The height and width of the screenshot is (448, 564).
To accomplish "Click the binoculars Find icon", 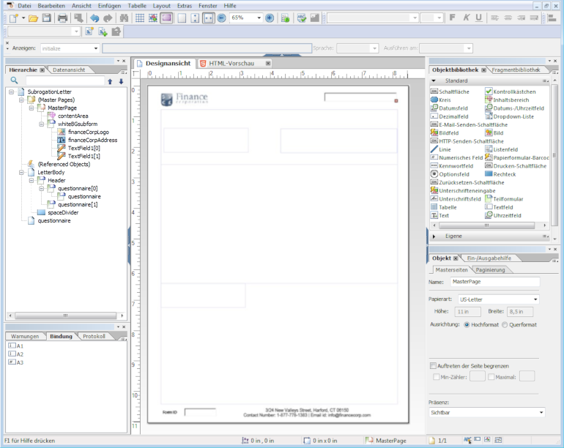I will pos(124,18).
